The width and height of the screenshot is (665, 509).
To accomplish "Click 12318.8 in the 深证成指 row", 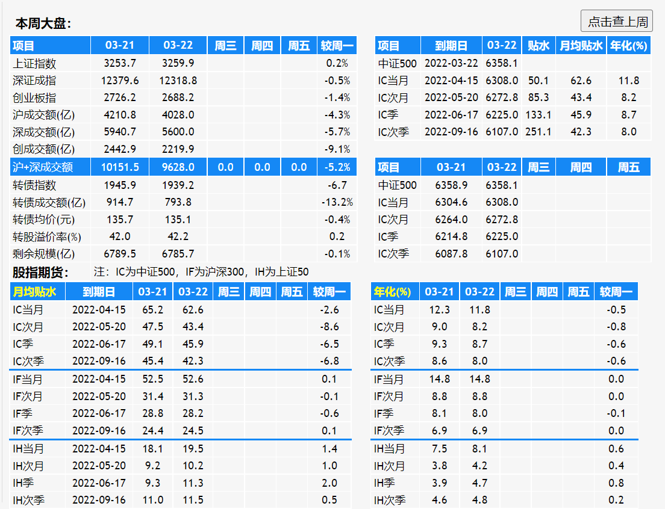I will tap(178, 81).
